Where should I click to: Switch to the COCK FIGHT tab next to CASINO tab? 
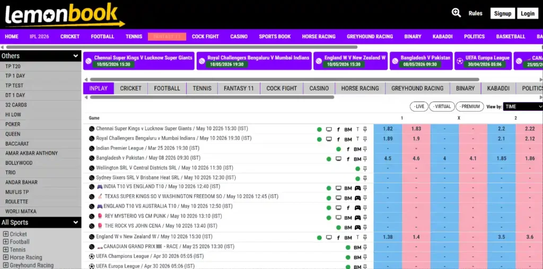(282, 88)
